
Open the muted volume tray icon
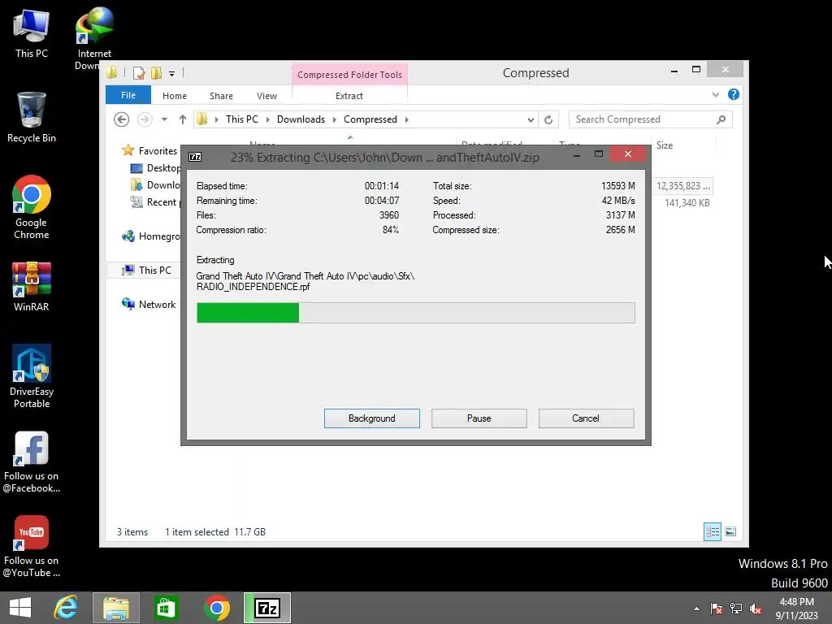coord(756,609)
